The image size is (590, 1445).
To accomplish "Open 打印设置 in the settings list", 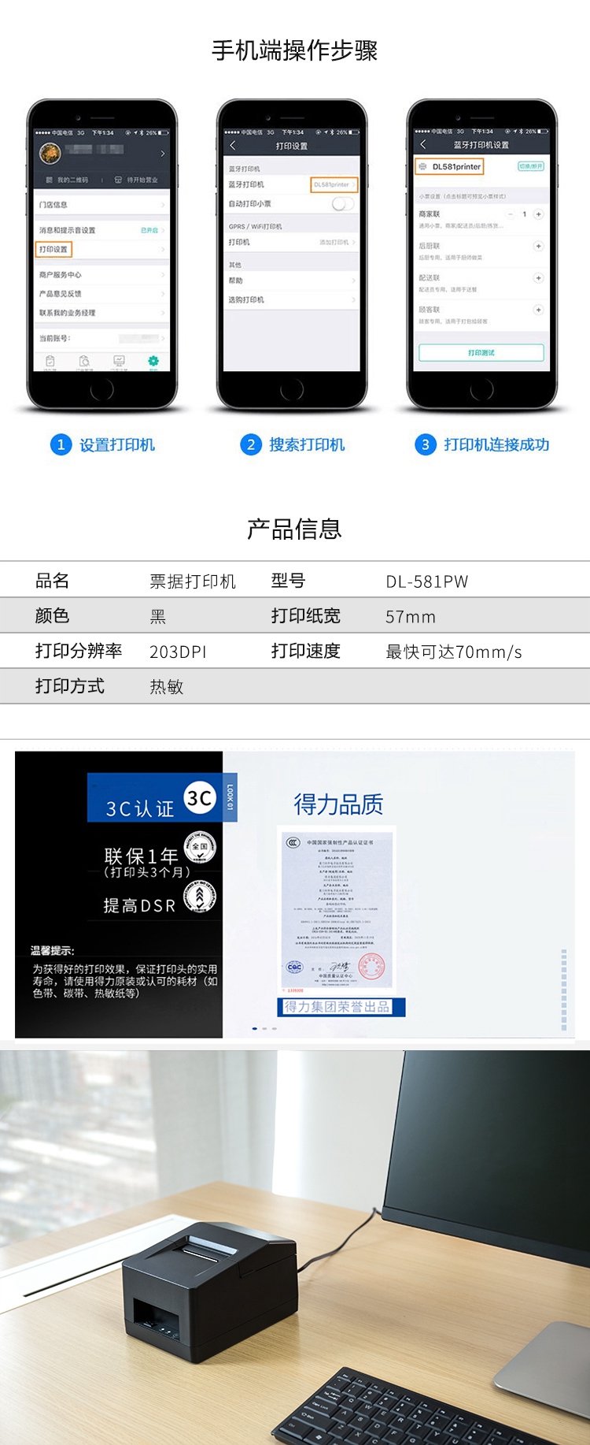I will (102, 249).
